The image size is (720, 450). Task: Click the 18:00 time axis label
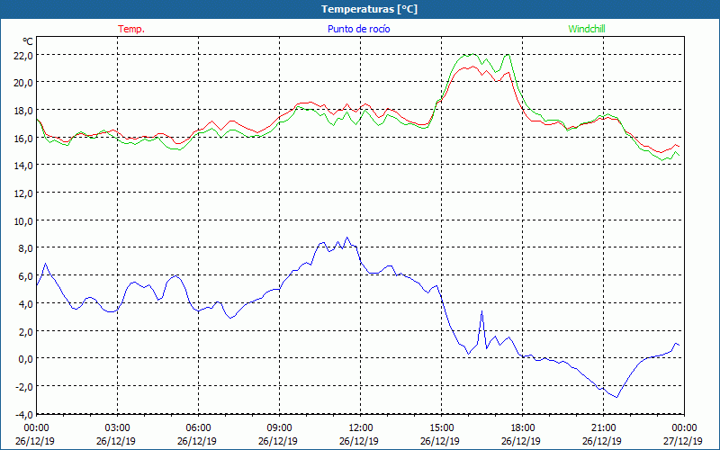pyautogui.click(x=521, y=428)
